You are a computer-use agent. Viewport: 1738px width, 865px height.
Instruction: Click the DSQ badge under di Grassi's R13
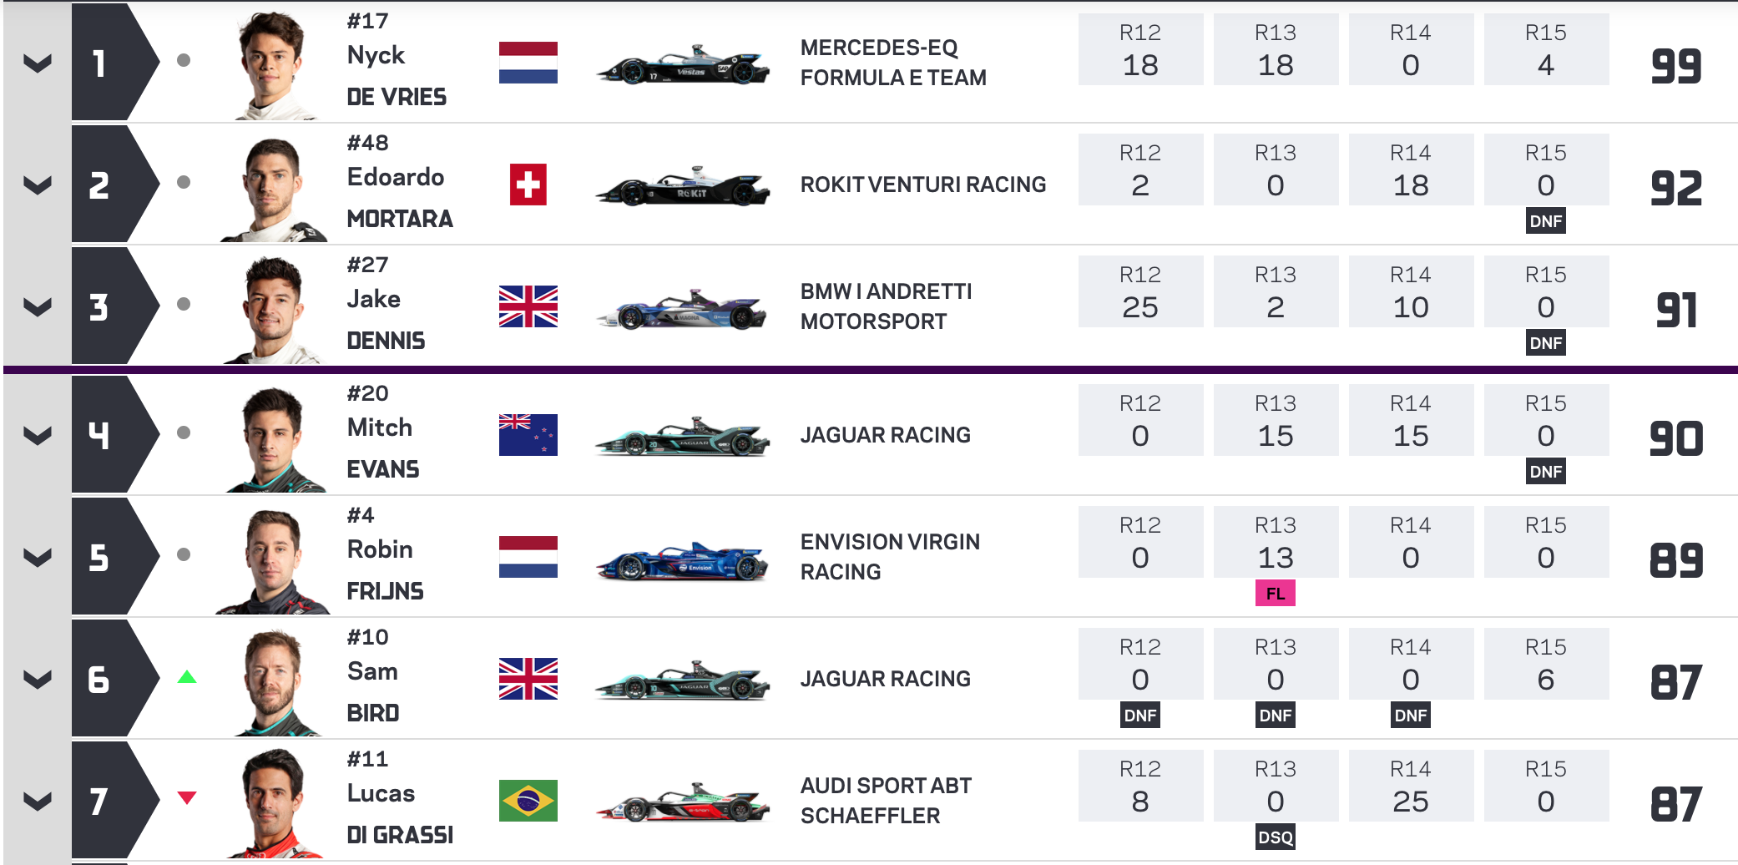pyautogui.click(x=1276, y=837)
